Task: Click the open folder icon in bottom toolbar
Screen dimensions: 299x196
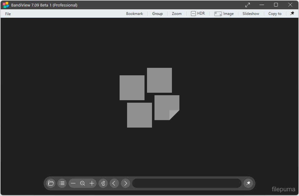Action: coord(51,183)
